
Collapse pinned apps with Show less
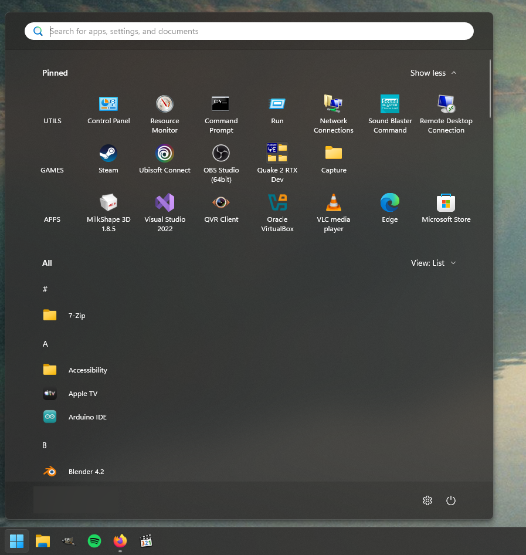tap(433, 73)
